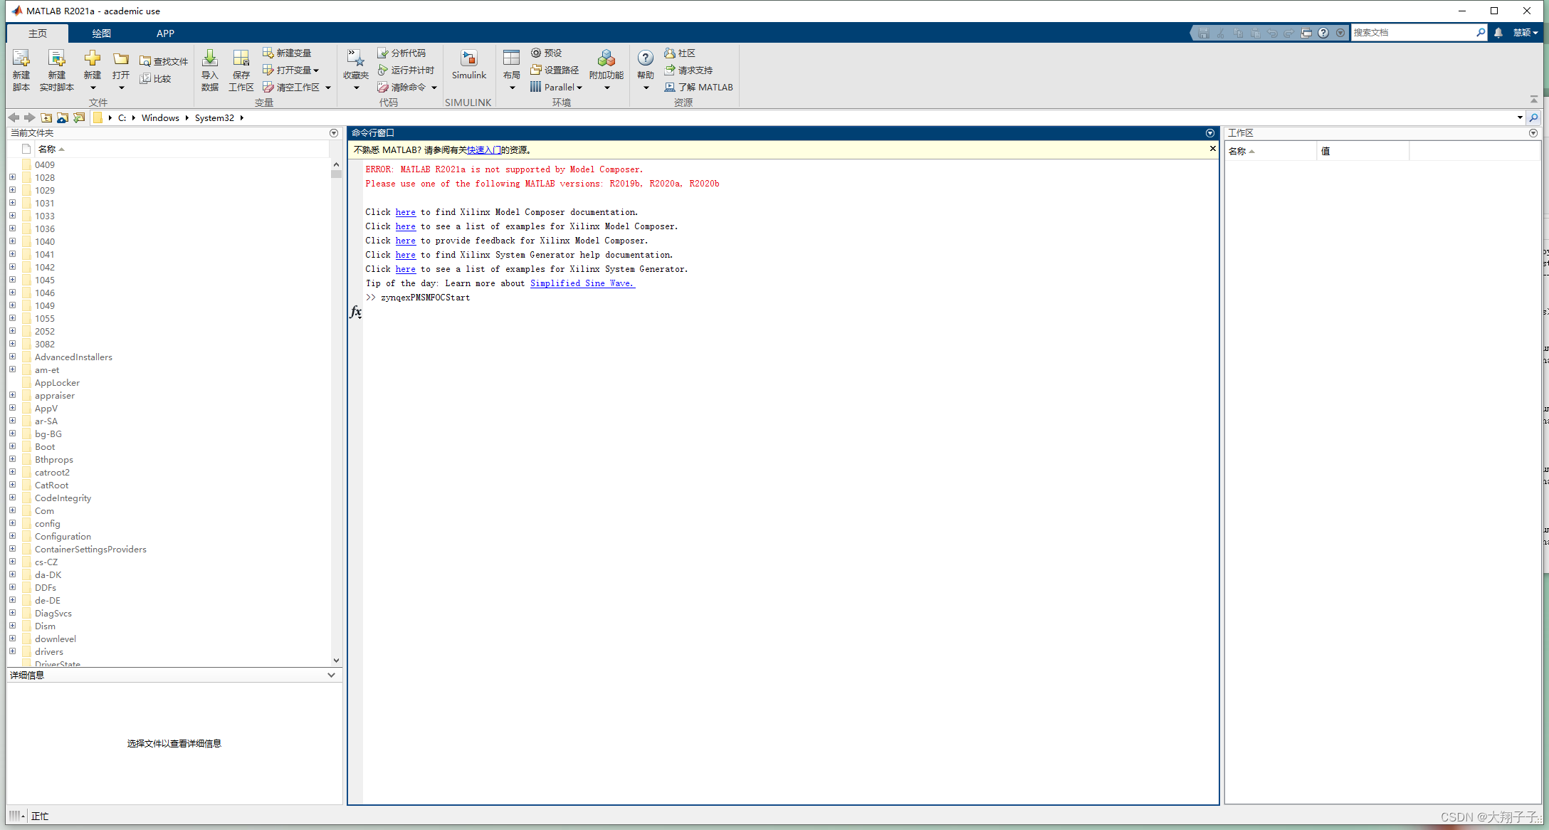Switch to the Plots tab
The height and width of the screenshot is (830, 1549).
(x=101, y=33)
